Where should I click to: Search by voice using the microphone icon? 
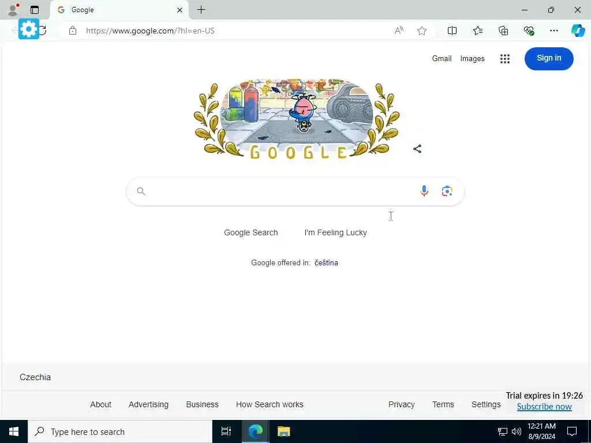[x=424, y=192]
